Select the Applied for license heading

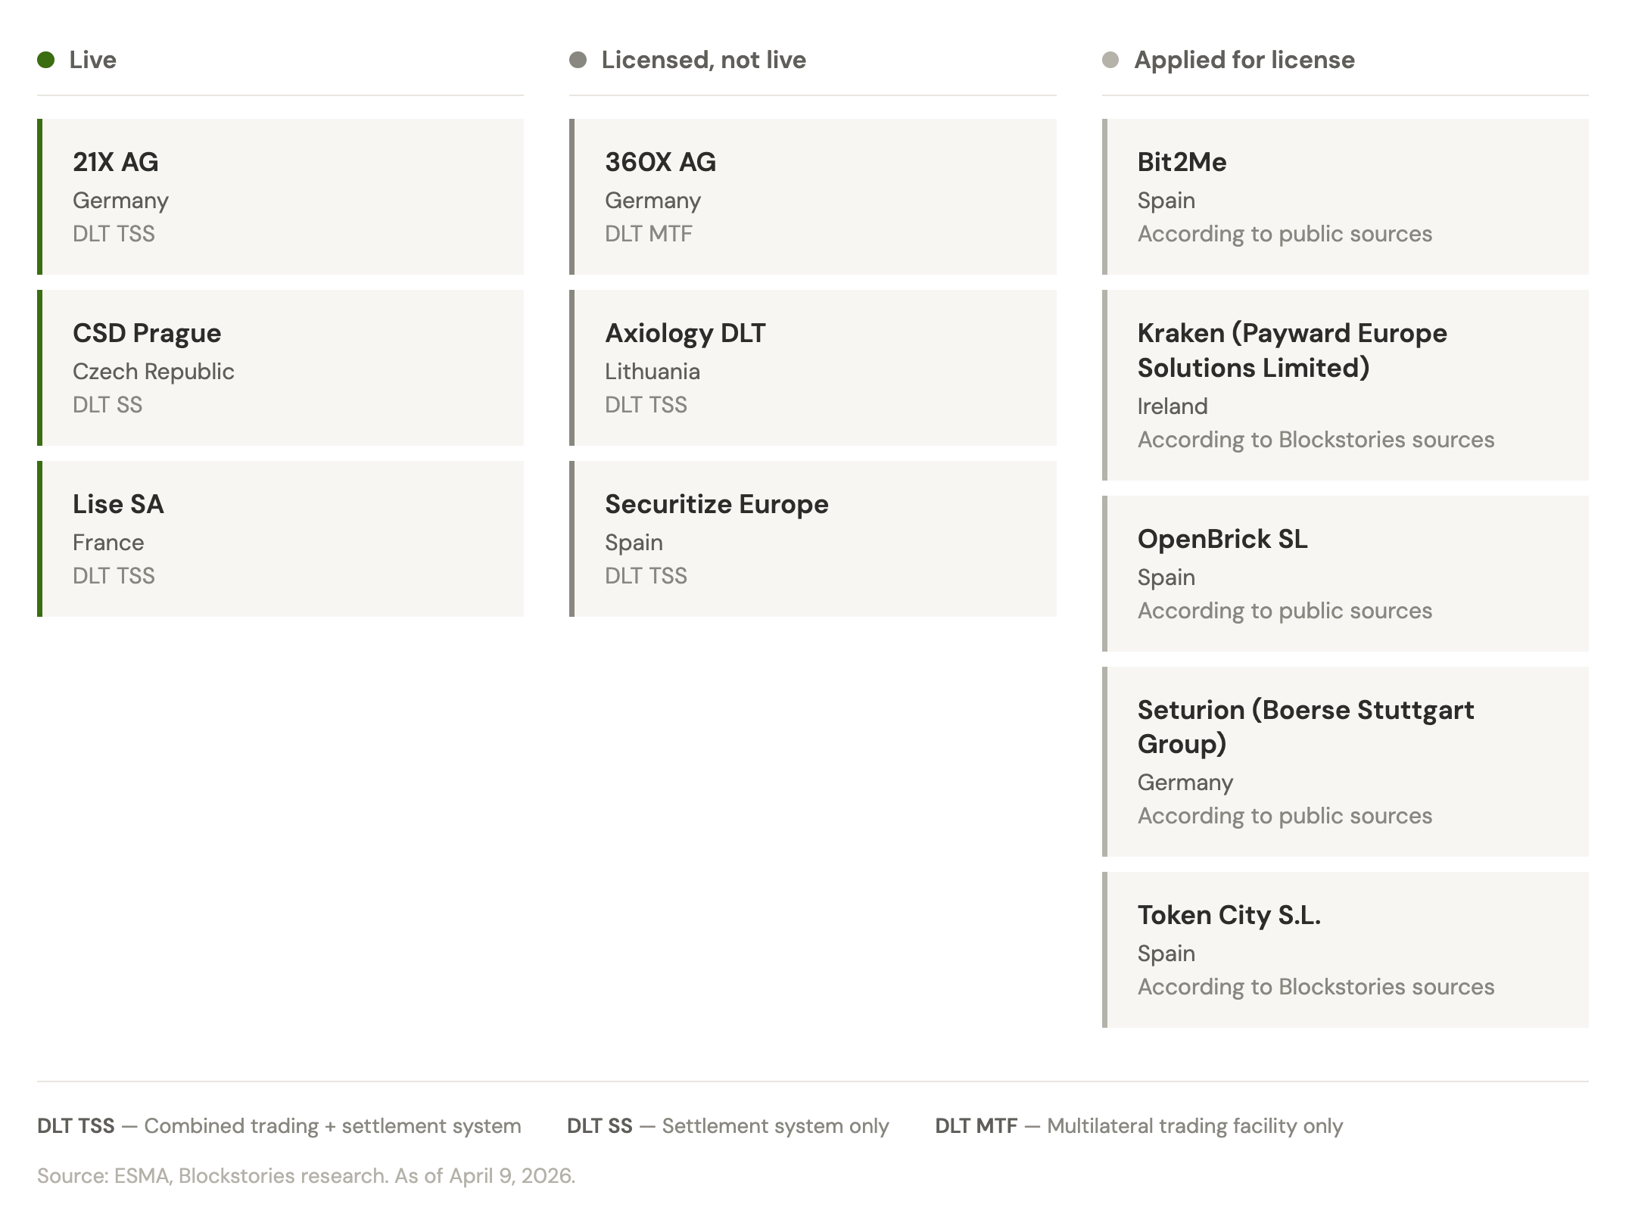coord(1244,60)
